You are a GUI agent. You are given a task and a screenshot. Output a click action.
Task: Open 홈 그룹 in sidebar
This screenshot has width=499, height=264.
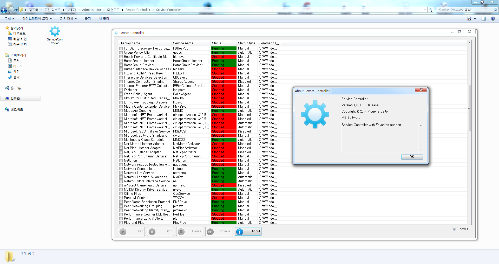pyautogui.click(x=13, y=88)
